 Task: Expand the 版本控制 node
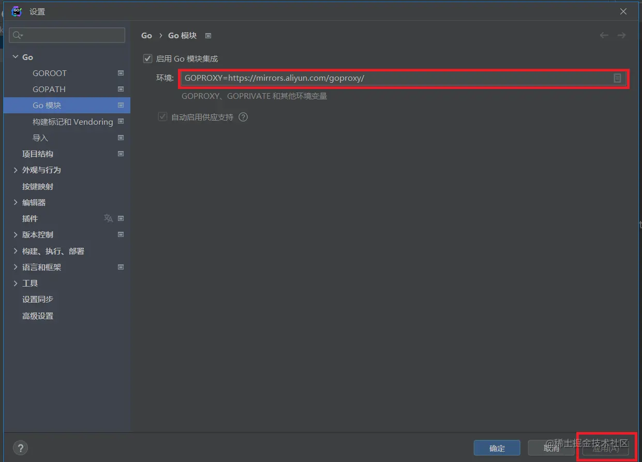coord(15,234)
